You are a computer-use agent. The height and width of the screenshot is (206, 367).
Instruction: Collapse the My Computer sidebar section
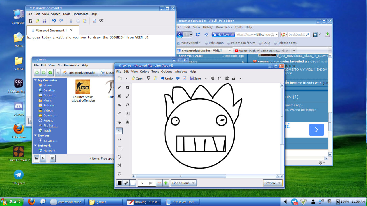click(x=35, y=80)
